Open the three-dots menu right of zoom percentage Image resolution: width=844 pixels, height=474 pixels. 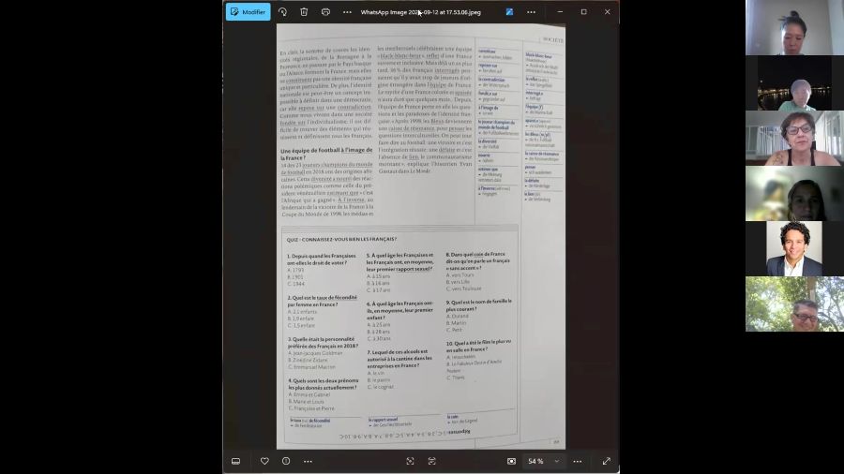tap(578, 461)
